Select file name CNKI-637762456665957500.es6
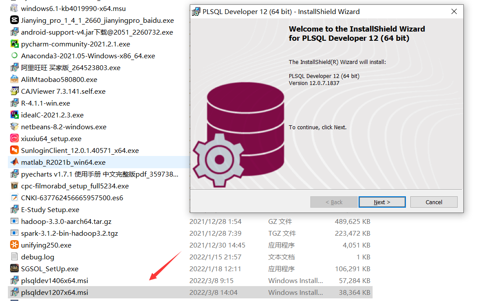 72,197
